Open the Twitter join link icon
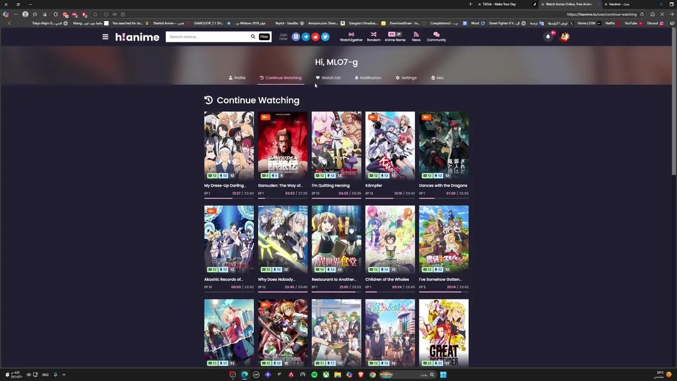The image size is (677, 381). (325, 37)
